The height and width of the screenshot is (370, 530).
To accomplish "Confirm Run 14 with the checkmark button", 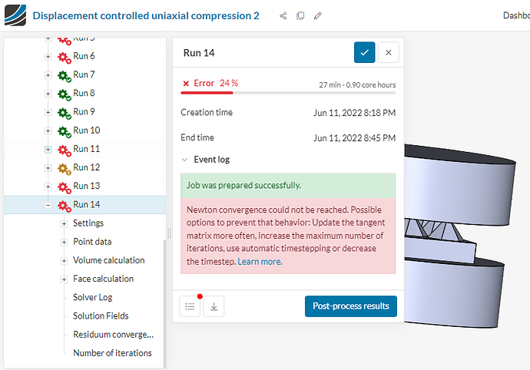I will 364,52.
